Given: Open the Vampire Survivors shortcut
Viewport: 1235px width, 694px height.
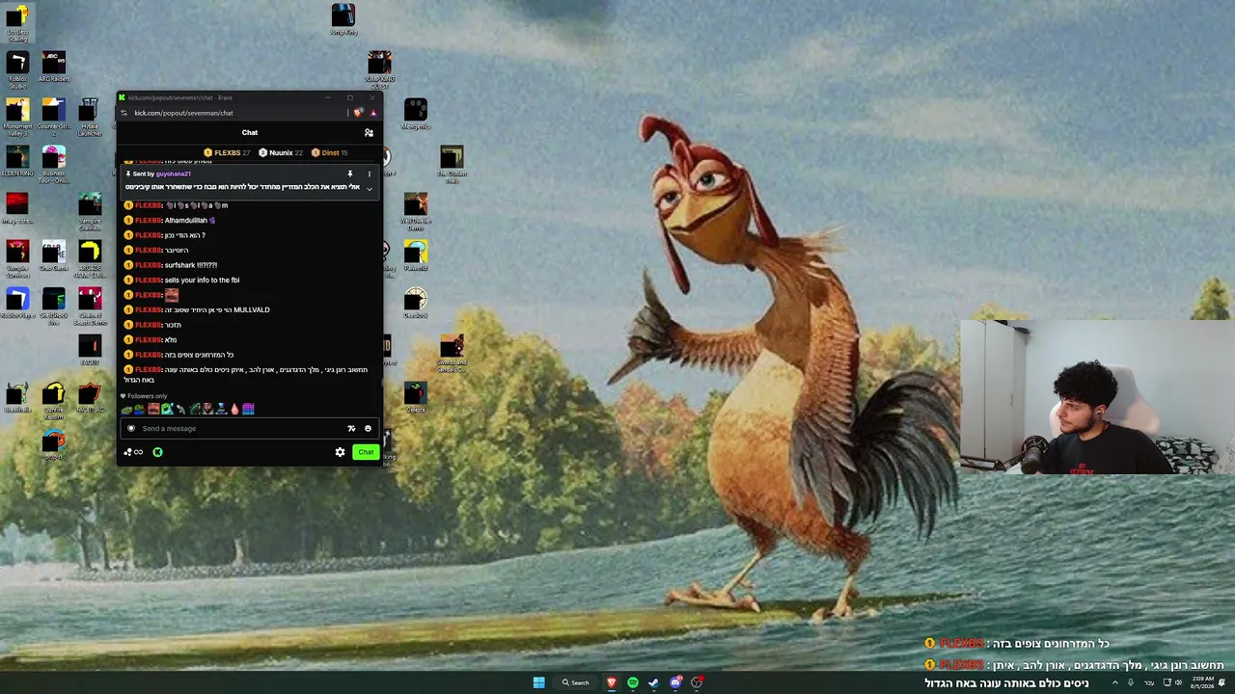Looking at the screenshot, I should coord(17,256).
